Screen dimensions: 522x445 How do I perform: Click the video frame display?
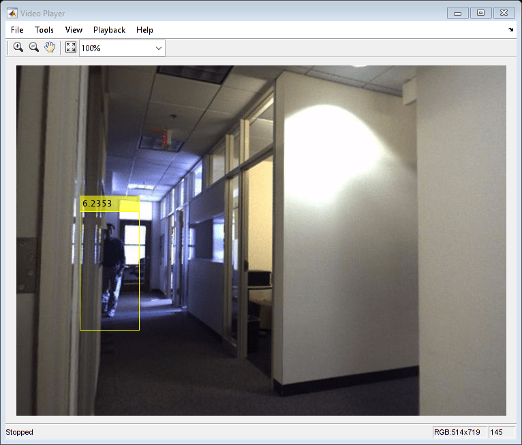point(261,241)
